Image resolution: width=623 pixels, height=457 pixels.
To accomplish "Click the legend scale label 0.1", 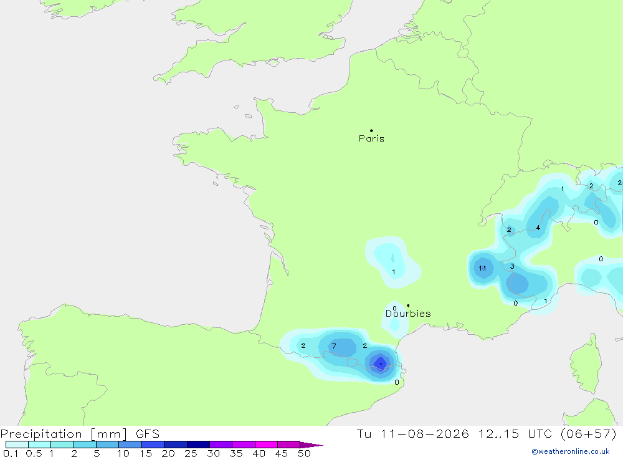I will pyautogui.click(x=11, y=453).
